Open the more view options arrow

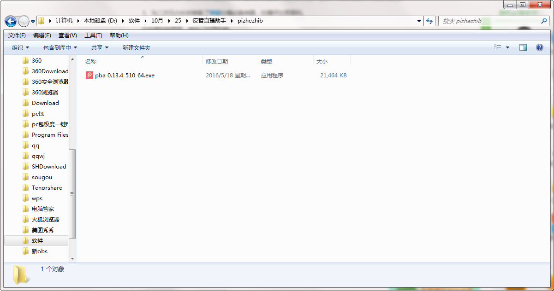(x=508, y=47)
